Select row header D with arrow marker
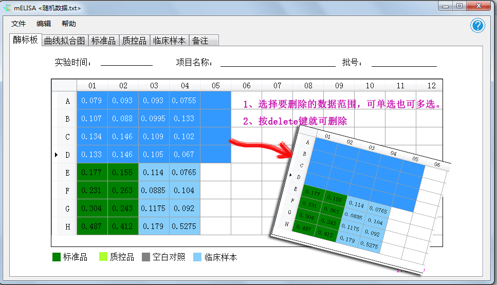Image resolution: width=497 pixels, height=285 pixels. pyautogui.click(x=64, y=155)
